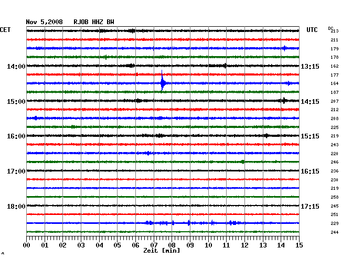Click the DC offset value "187"
341x259 pixels.
[x=335, y=92]
